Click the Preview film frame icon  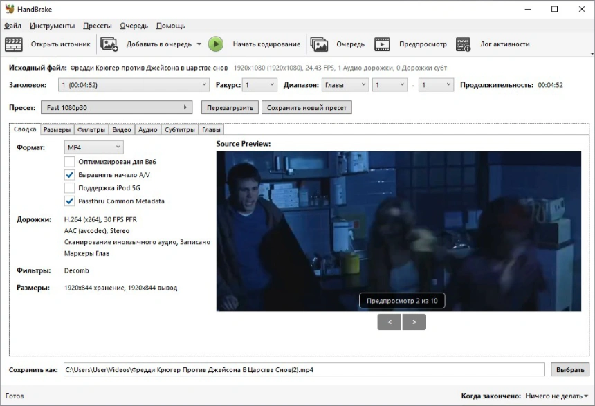click(x=382, y=44)
